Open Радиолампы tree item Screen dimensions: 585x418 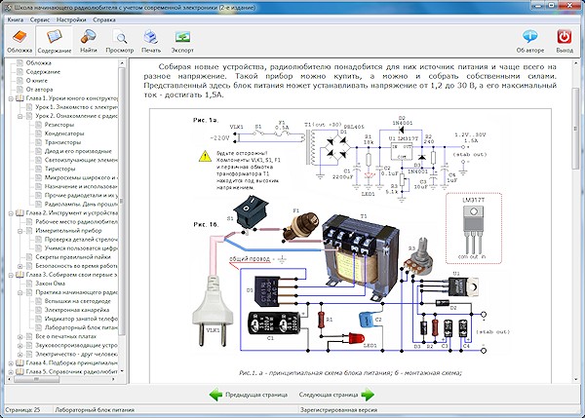pyautogui.click(x=81, y=205)
